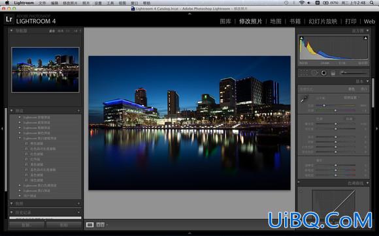
Task: Click the Spotlight search icon in menu bar
Action: point(372,3)
